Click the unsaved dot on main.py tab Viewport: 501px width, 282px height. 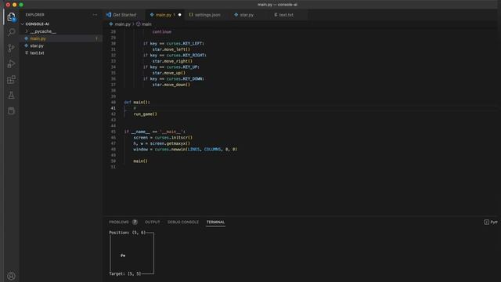coord(179,15)
